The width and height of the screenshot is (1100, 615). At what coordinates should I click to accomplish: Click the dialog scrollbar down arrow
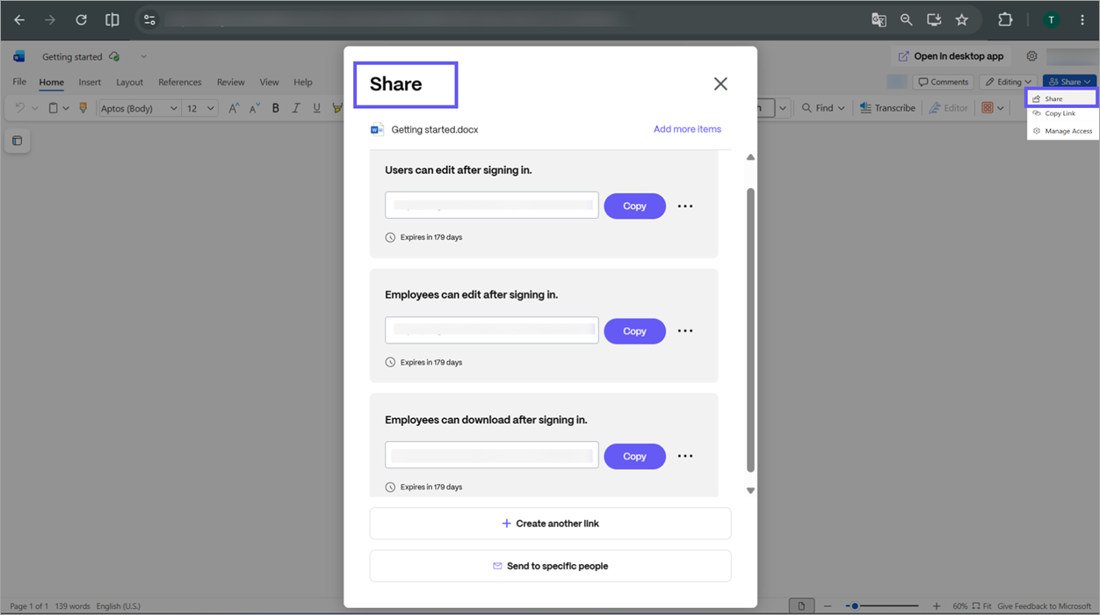750,490
